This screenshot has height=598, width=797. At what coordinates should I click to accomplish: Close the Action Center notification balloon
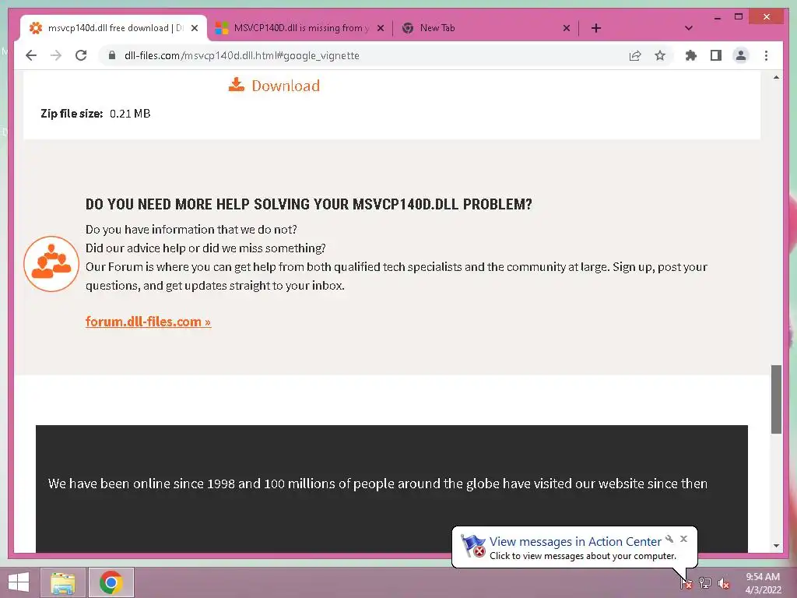(683, 539)
